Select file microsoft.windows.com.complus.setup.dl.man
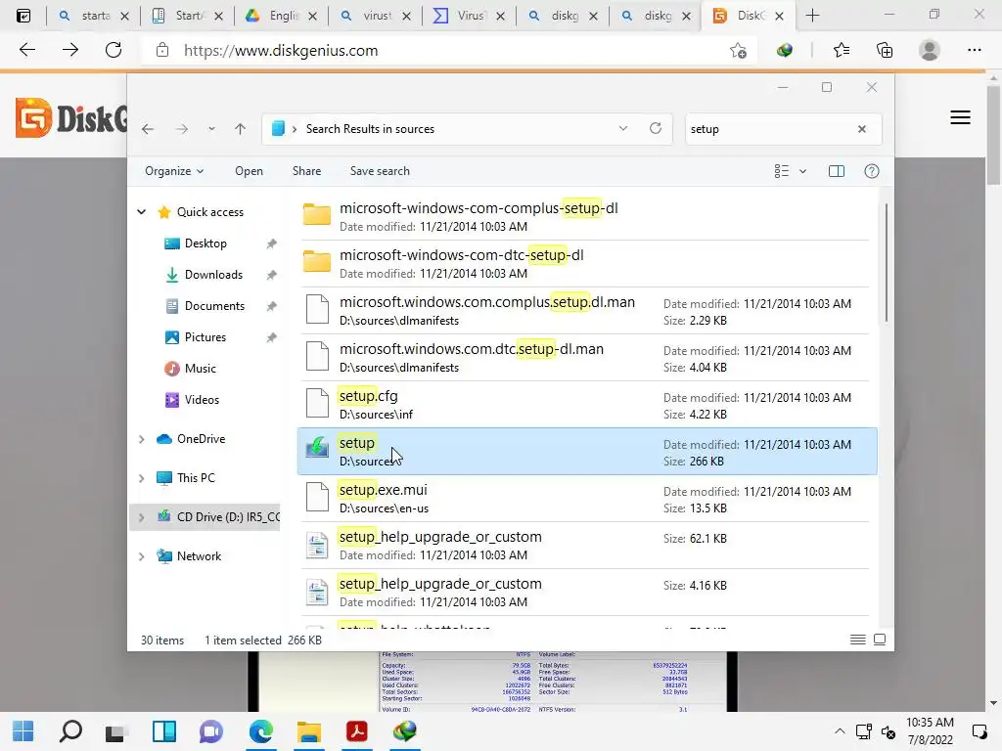This screenshot has height=751, width=1002. click(x=587, y=310)
